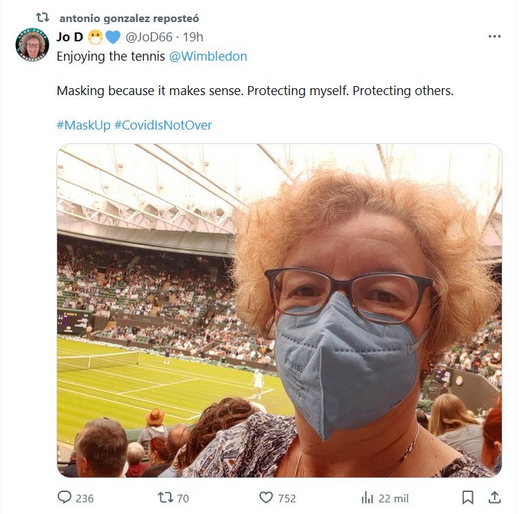Click the 'Enjoying the tennis' text

click(x=111, y=56)
